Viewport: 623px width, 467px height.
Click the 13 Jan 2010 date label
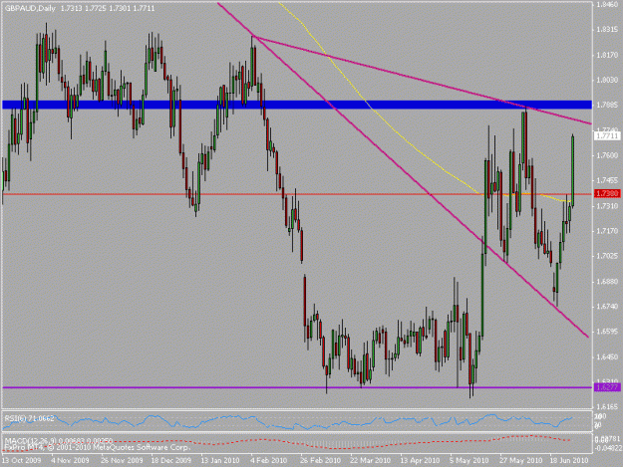click(219, 461)
